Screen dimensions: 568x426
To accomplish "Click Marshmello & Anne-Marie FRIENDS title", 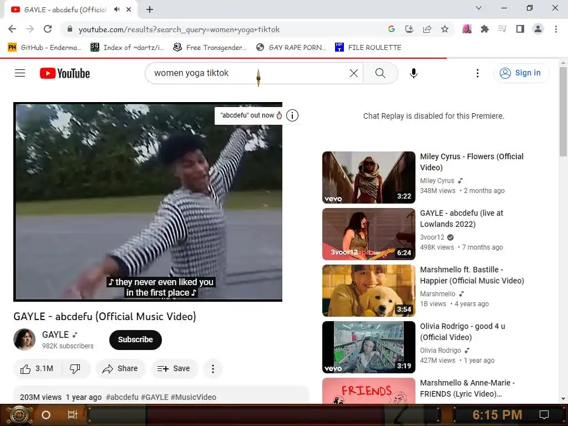I will tap(467, 388).
